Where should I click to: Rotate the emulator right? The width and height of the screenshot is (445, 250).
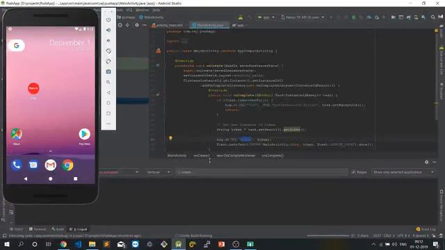108,61
